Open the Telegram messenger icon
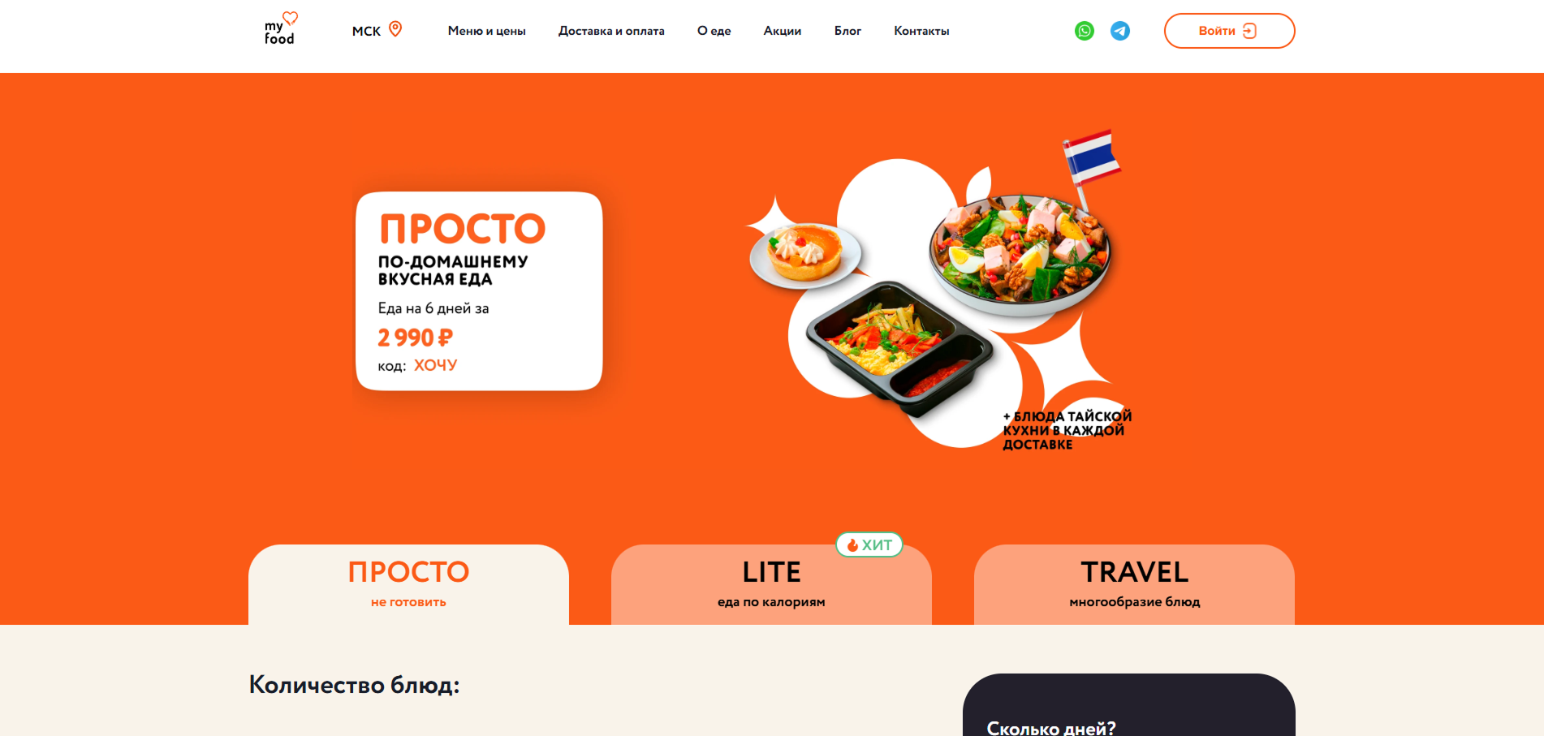The image size is (1544, 736). (1119, 31)
